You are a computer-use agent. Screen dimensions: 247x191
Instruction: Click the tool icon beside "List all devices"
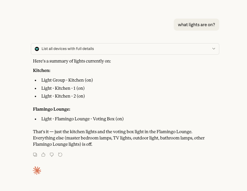[37, 49]
